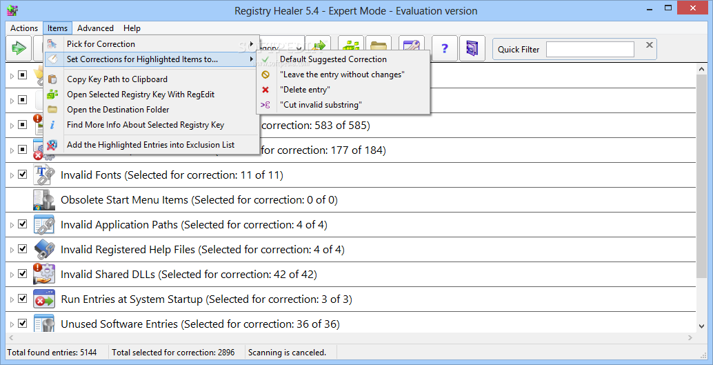Click the green Start arrow toolbar button
The height and width of the screenshot is (365, 713).
[18, 48]
